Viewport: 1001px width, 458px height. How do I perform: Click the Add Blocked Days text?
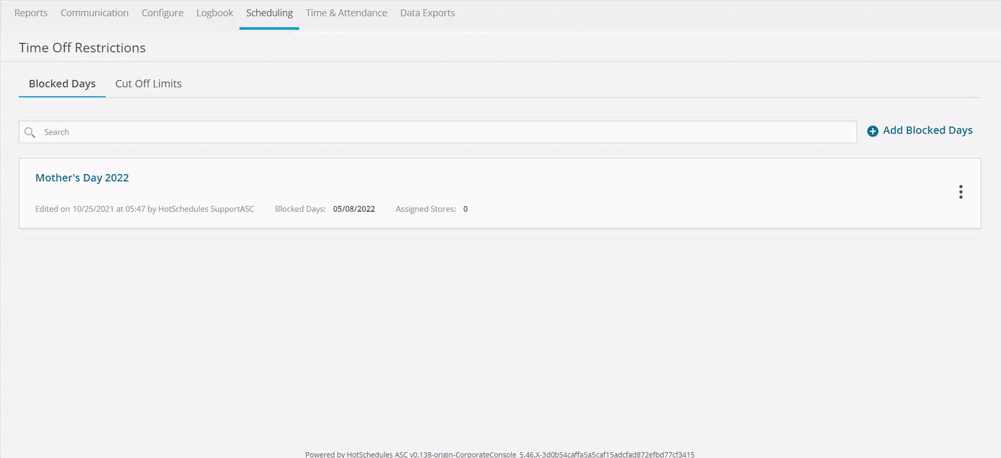(927, 130)
